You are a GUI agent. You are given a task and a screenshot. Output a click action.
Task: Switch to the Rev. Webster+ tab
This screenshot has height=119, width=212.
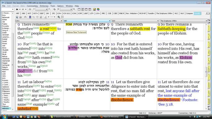[132, 13]
